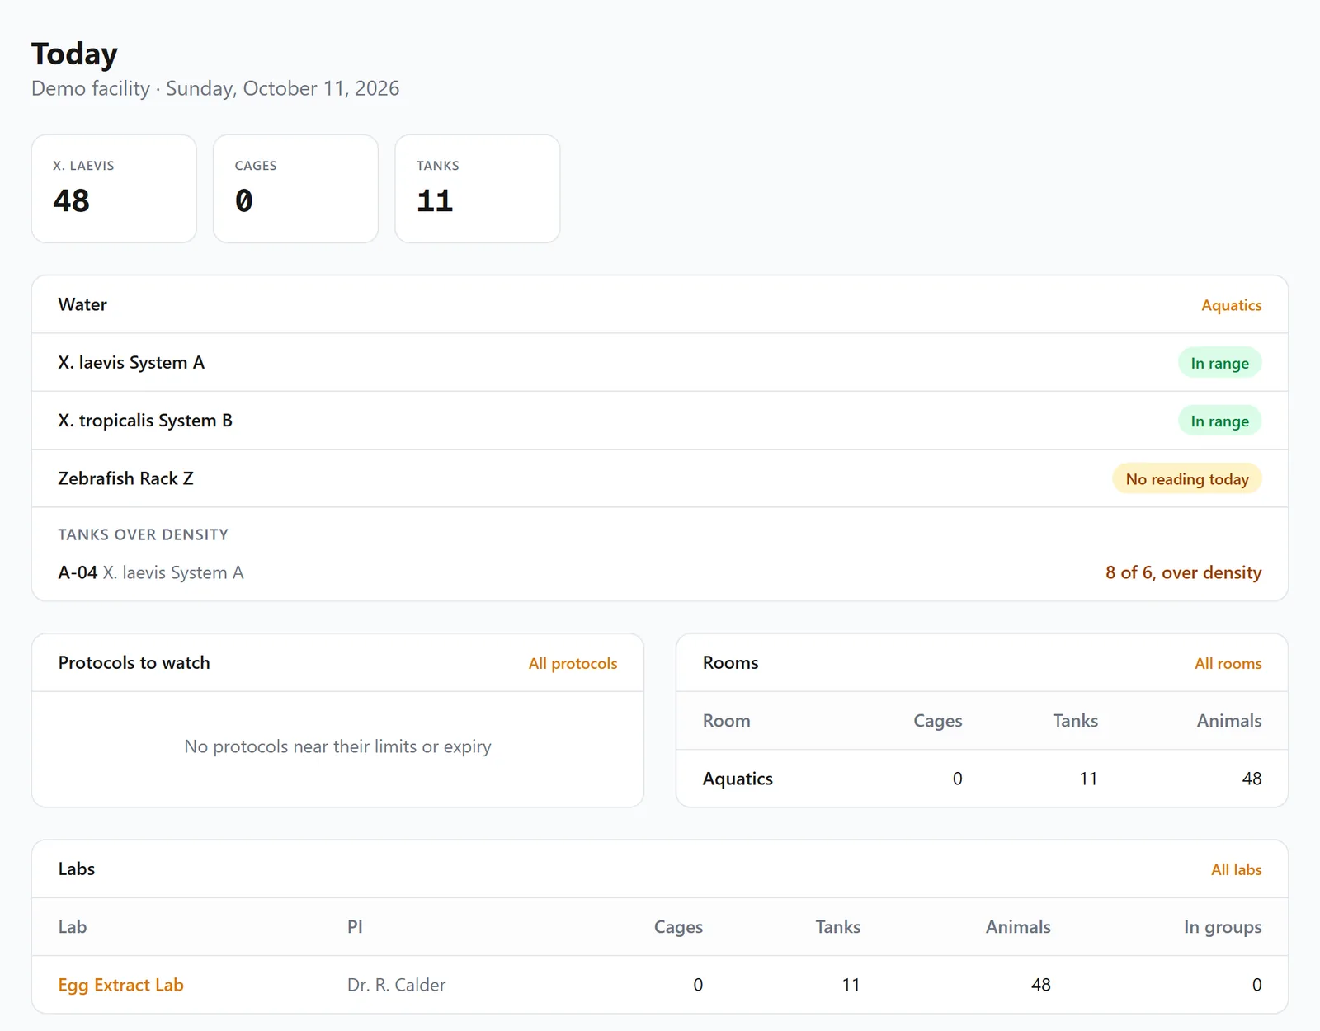Click the X. laevis System A row
This screenshot has height=1031, width=1320.
coord(660,363)
